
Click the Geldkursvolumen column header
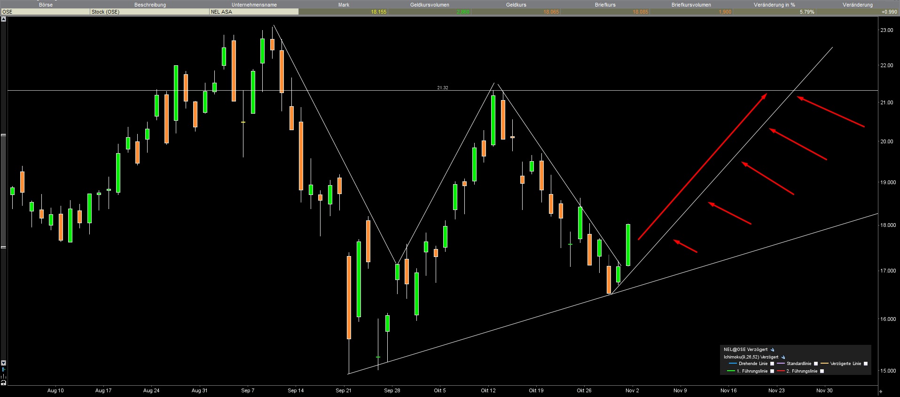point(430,5)
